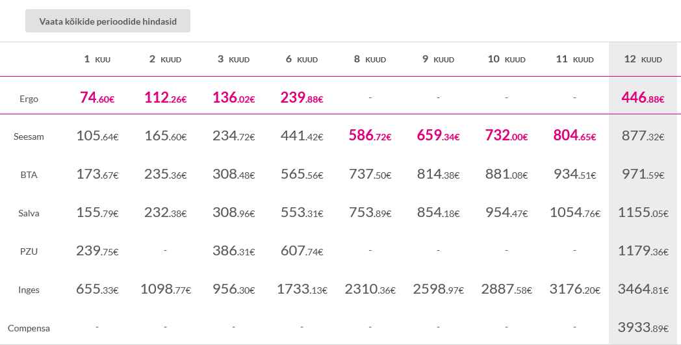The image size is (681, 345).
Task: Choose Seesam 8-month price 586.72€
Action: pyautogui.click(x=370, y=136)
